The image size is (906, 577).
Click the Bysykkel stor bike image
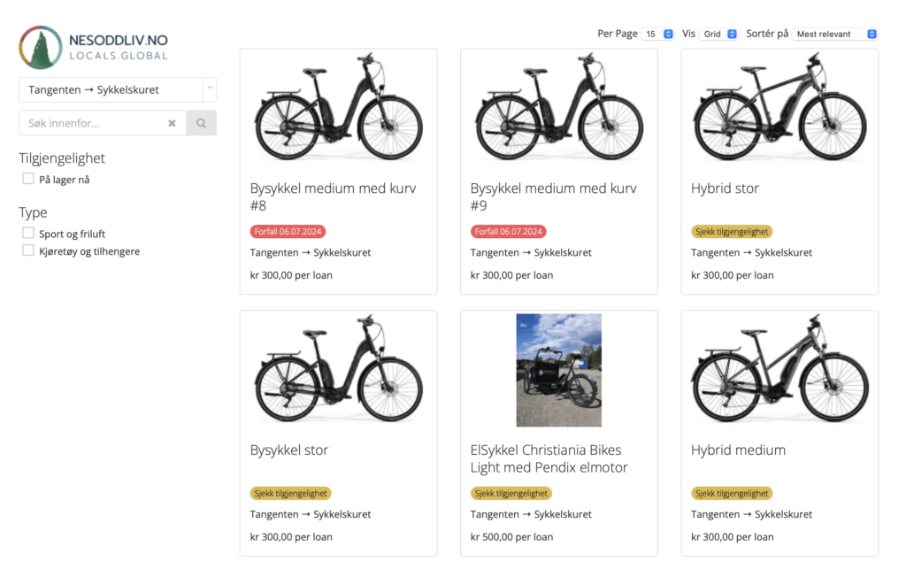(x=339, y=369)
